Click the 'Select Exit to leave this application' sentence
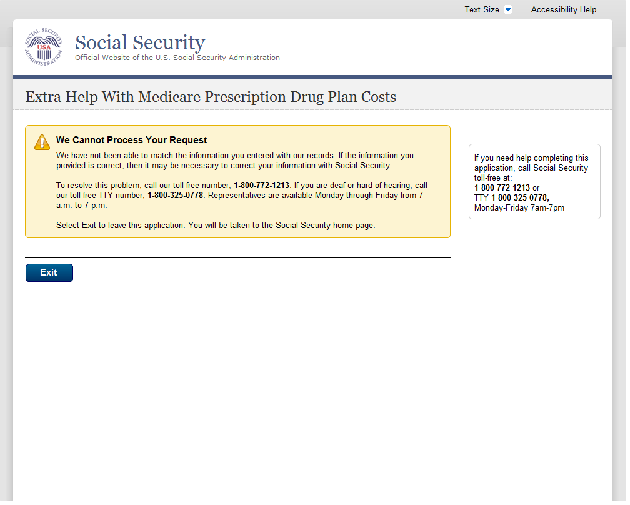The height and width of the screenshot is (505, 630). pyautogui.click(x=216, y=226)
